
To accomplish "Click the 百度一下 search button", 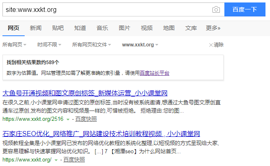I will coord(245,9).
